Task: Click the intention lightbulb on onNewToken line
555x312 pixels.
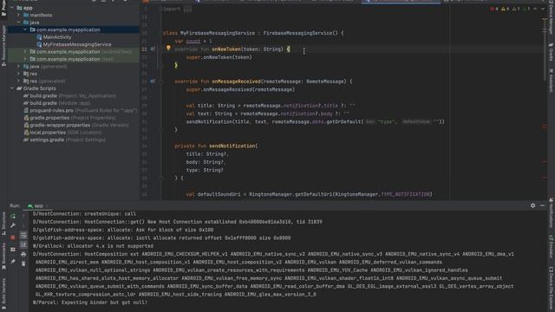Action: click(x=168, y=48)
